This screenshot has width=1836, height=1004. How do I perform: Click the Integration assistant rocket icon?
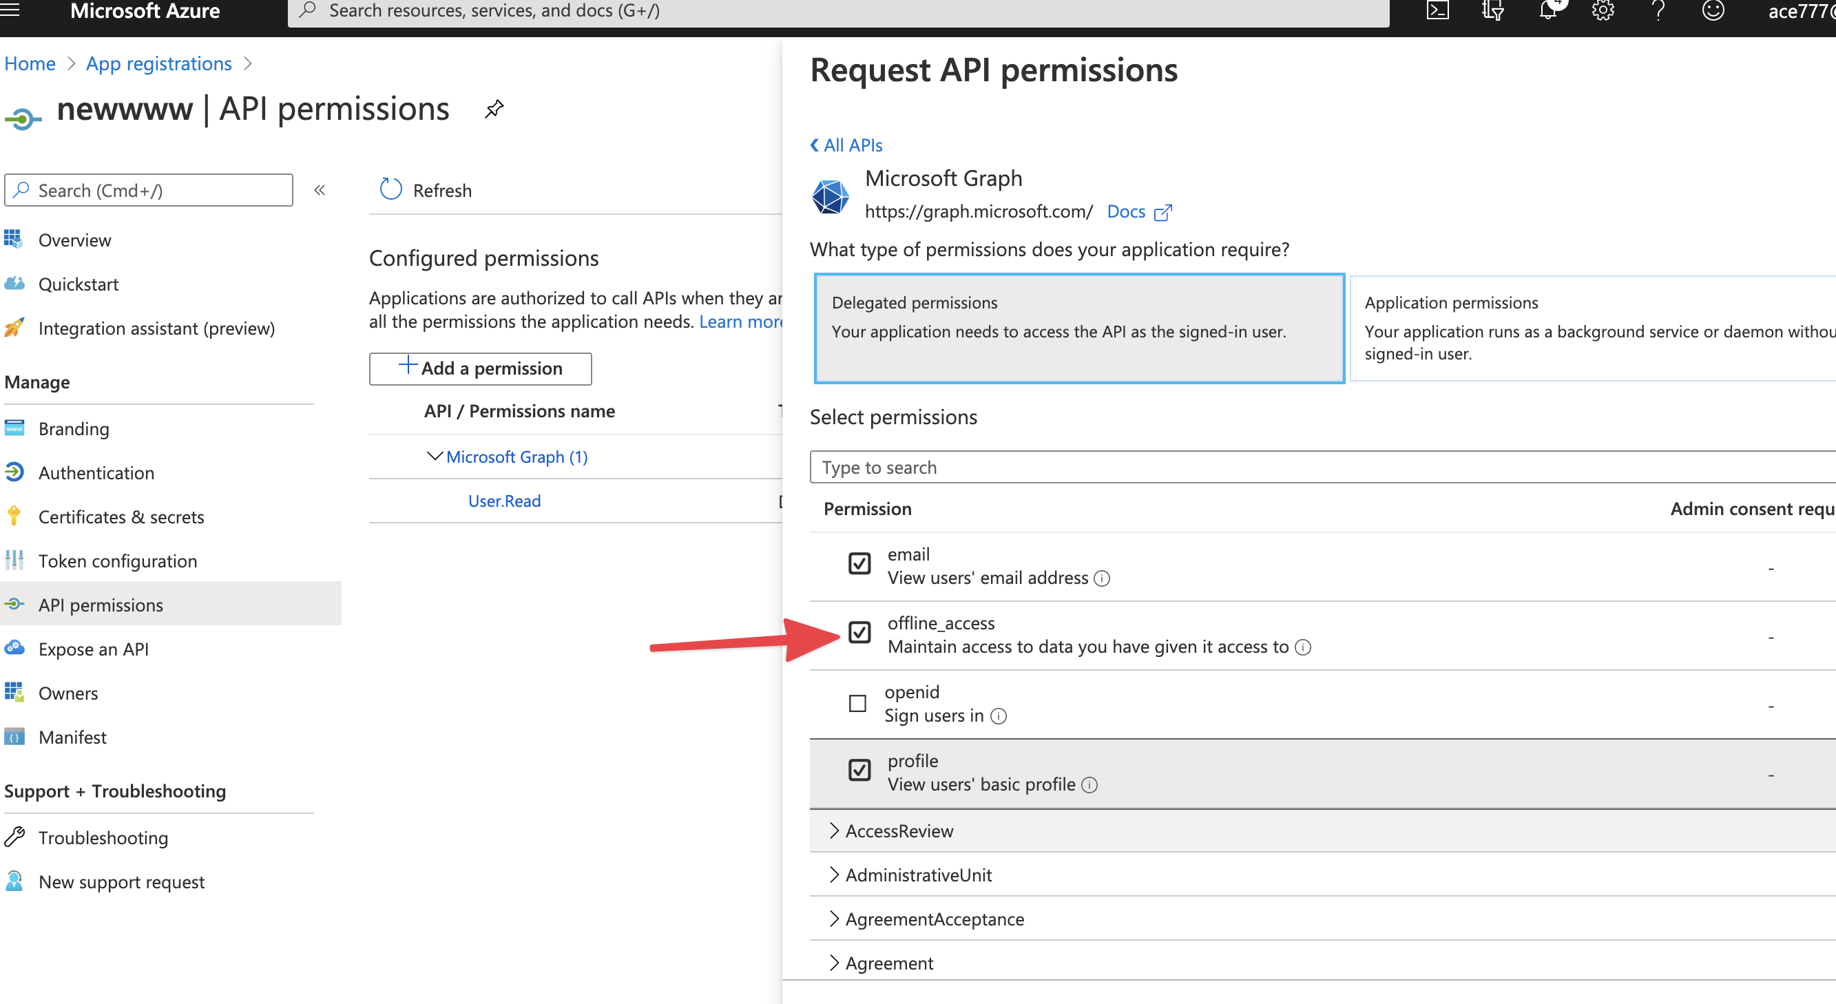coord(14,328)
